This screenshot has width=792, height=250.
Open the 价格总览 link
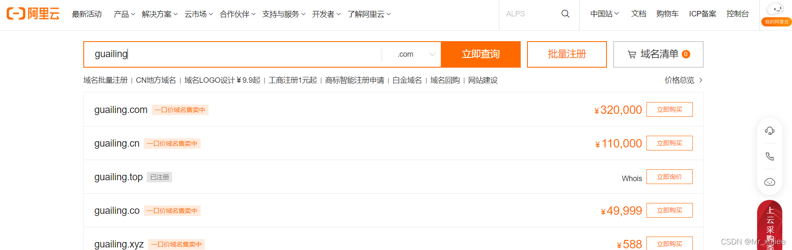tap(683, 80)
